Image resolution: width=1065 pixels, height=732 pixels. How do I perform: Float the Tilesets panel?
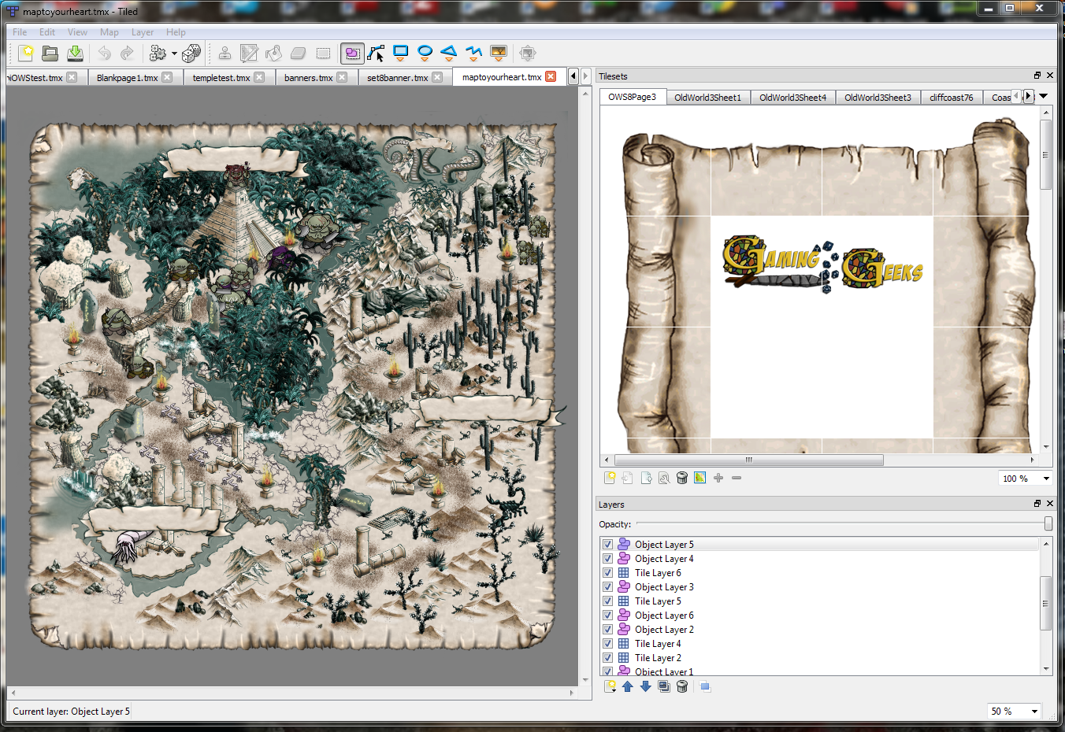pos(1037,76)
